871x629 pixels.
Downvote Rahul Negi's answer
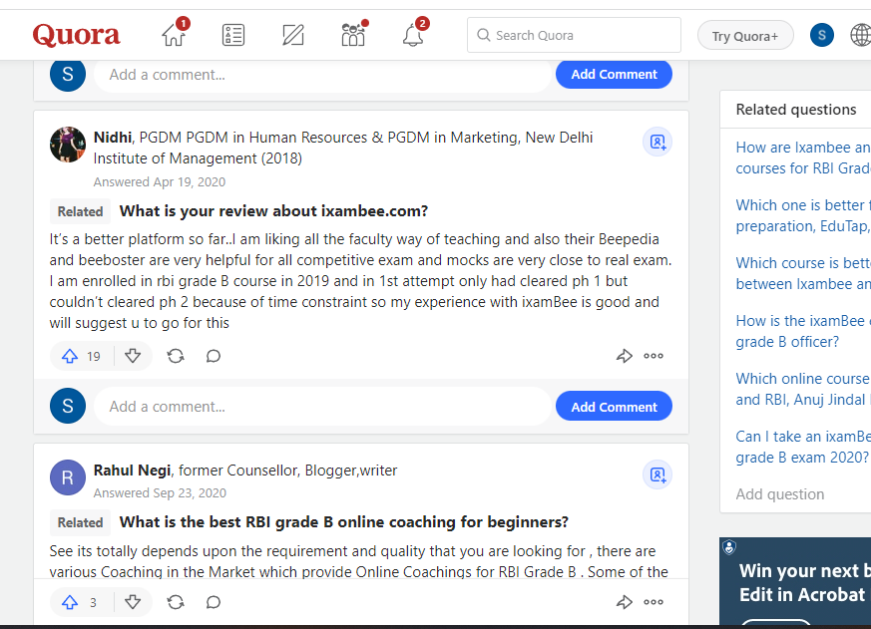[133, 602]
